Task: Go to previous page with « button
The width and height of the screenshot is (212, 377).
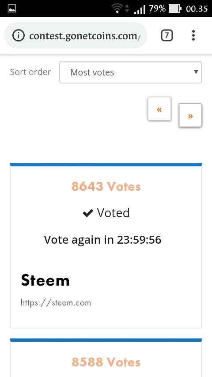Action: click(159, 109)
